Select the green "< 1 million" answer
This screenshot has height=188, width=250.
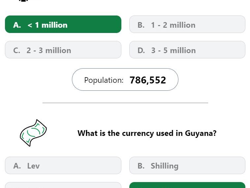[63, 24]
